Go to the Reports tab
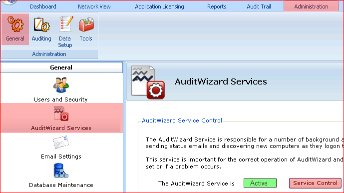 (x=217, y=6)
